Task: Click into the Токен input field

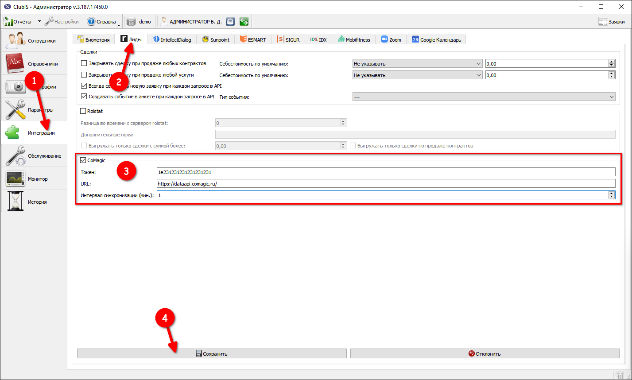Action: pos(386,172)
